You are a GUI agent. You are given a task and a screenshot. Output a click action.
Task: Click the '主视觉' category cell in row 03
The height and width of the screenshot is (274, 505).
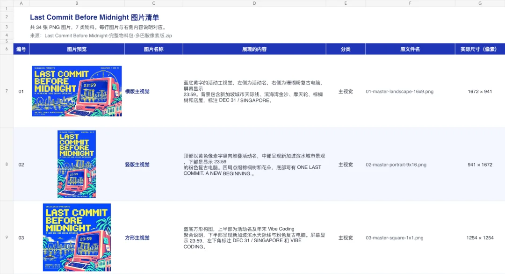click(346, 238)
